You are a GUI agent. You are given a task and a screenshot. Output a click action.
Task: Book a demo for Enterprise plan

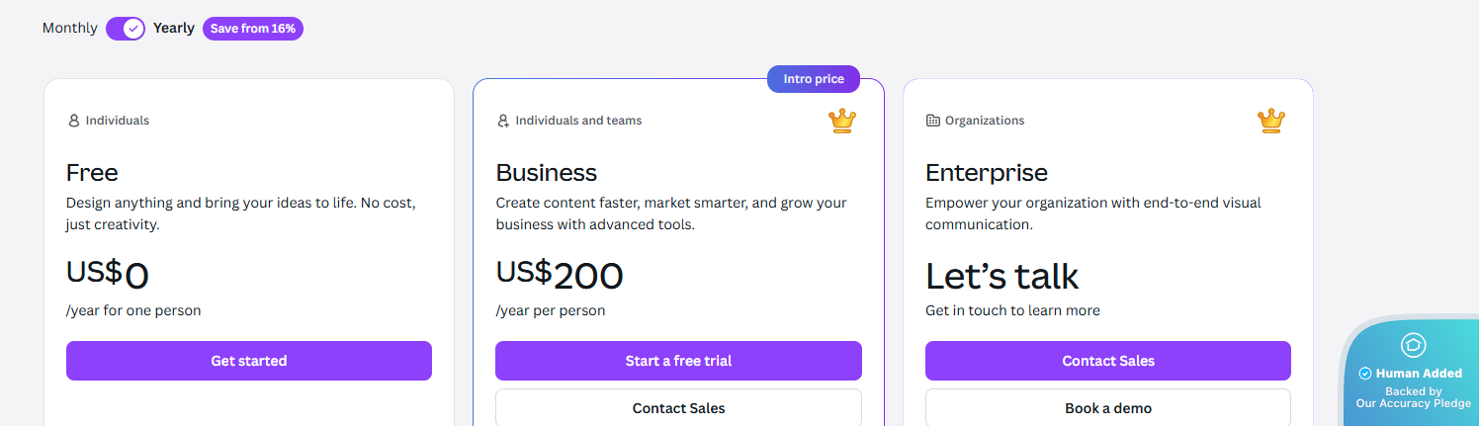[1107, 407]
